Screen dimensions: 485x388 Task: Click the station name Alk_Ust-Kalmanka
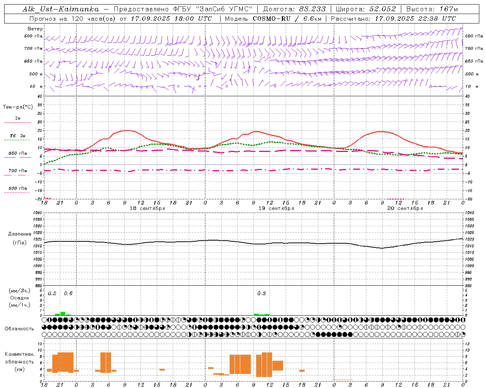tap(61, 9)
